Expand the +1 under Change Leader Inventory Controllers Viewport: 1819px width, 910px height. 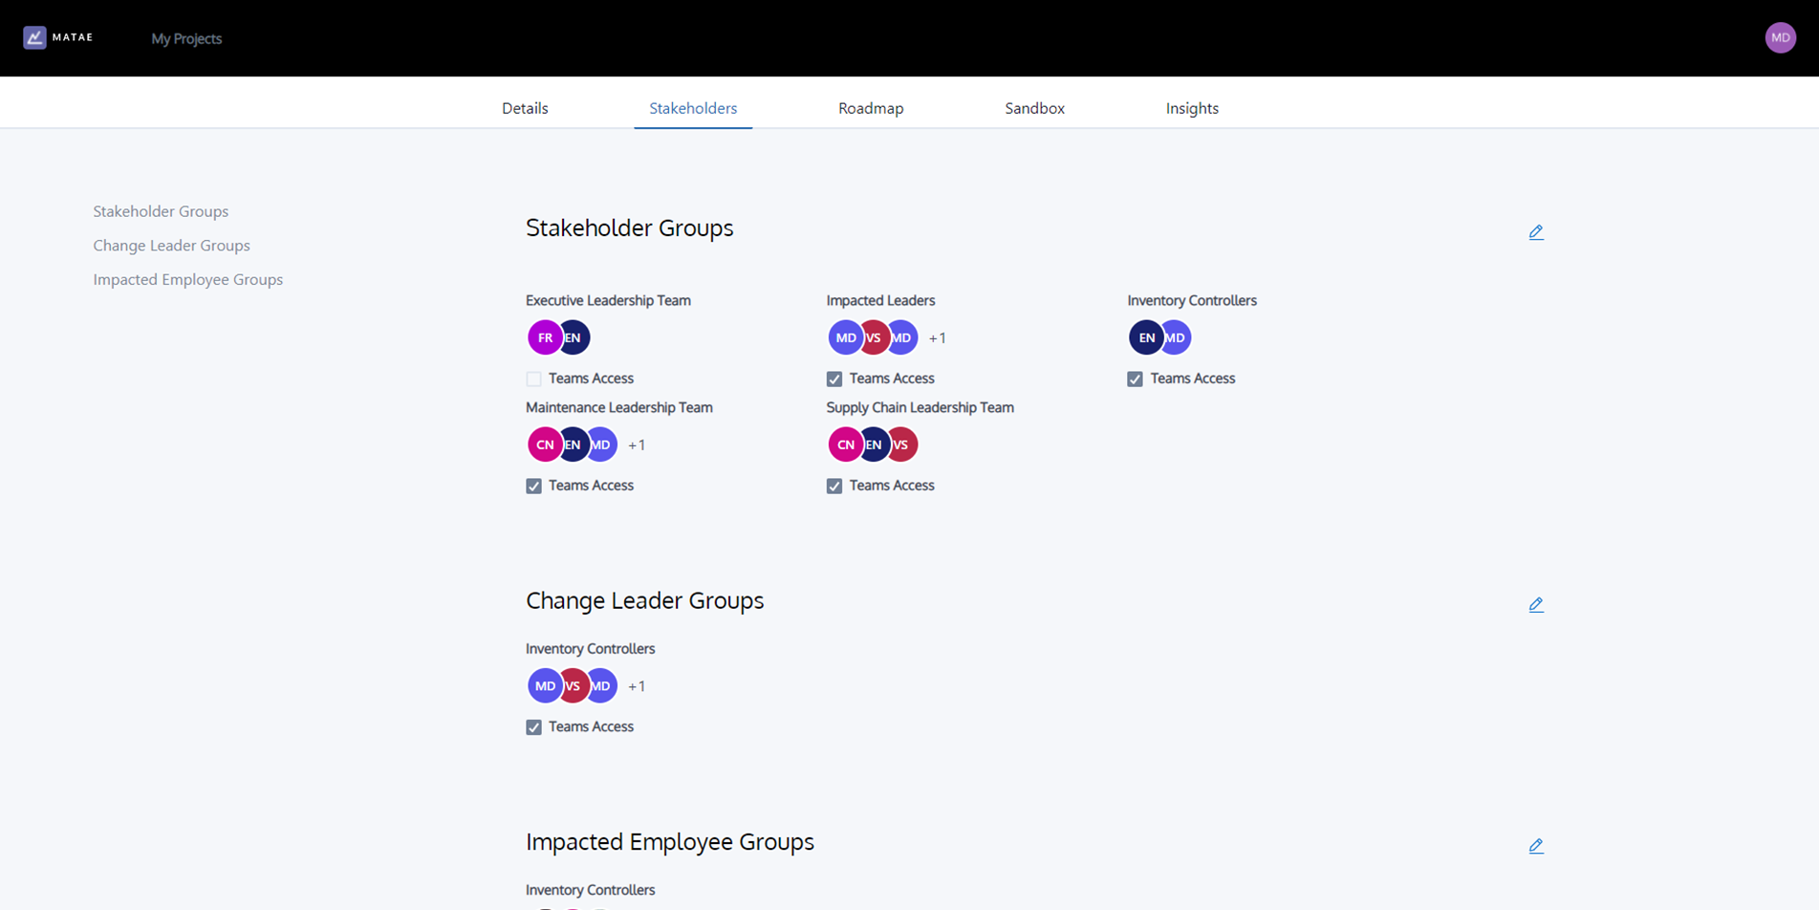point(636,685)
